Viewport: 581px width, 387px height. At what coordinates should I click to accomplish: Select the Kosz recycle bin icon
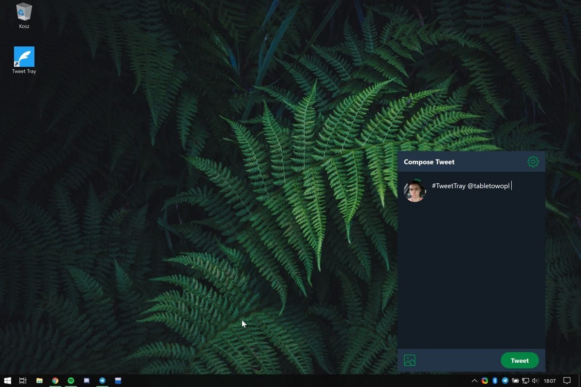(x=24, y=15)
